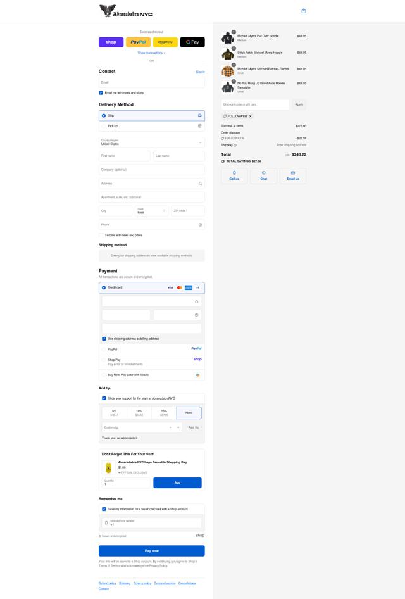This screenshot has width=405, height=599.
Task: Click the Sign in link
Action: pos(201,72)
